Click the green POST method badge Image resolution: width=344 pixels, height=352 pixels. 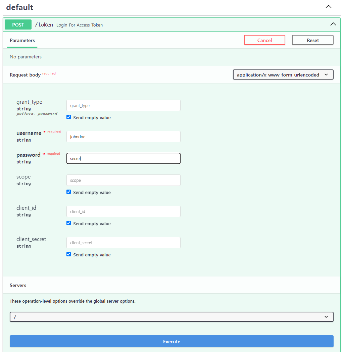point(18,25)
